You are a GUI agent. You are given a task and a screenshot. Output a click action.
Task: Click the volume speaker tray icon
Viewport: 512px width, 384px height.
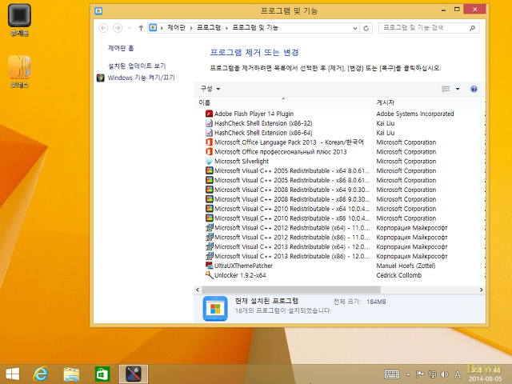point(444,374)
